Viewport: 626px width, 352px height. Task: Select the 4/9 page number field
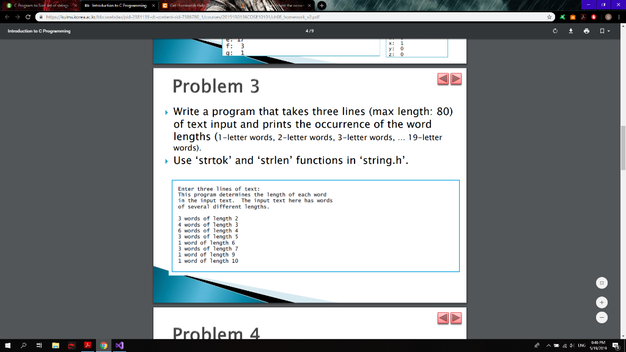click(311, 29)
